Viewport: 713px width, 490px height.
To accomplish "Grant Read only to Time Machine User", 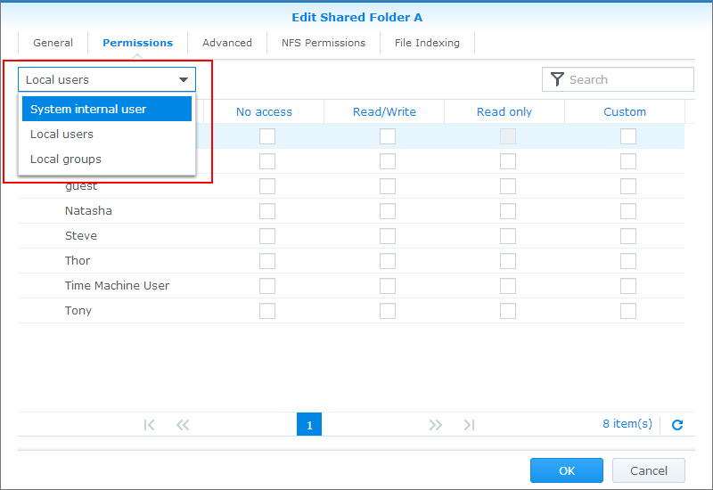I will click(508, 286).
